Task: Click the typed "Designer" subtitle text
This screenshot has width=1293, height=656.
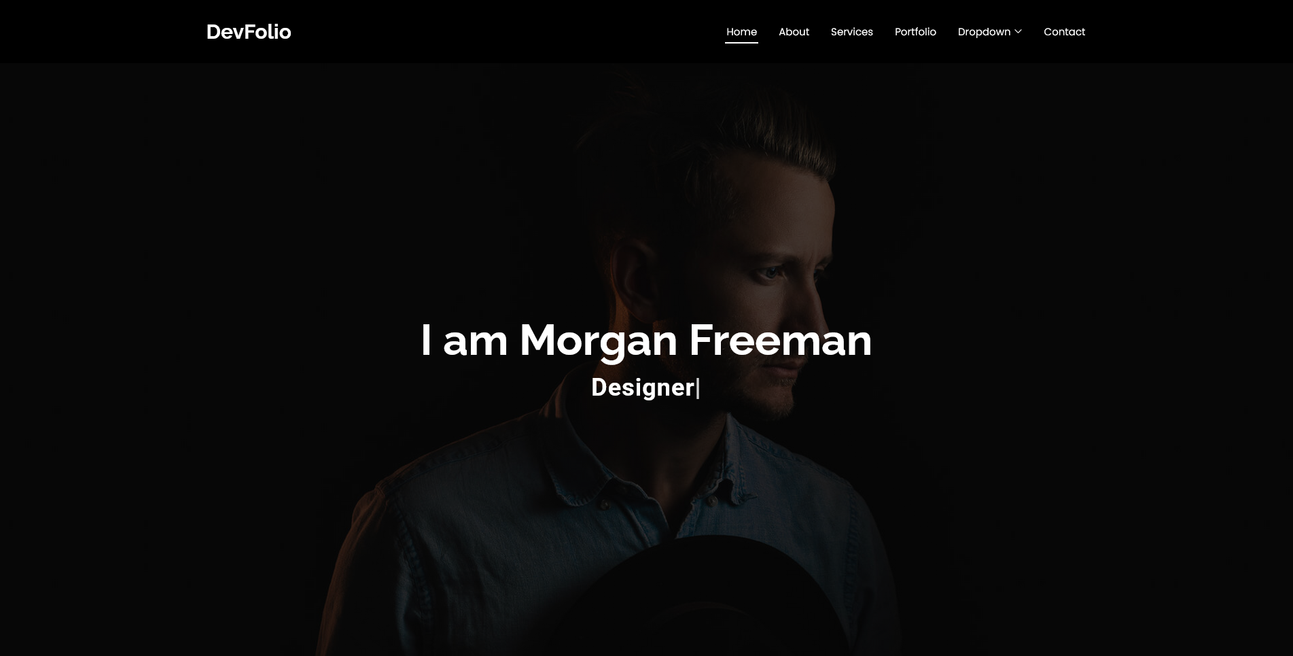Action: [x=643, y=387]
